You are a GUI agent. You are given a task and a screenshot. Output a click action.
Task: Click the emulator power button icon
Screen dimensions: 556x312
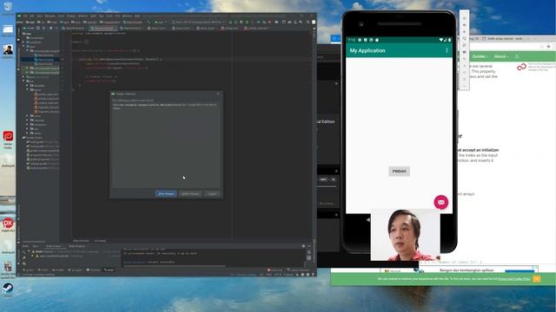click(x=464, y=18)
